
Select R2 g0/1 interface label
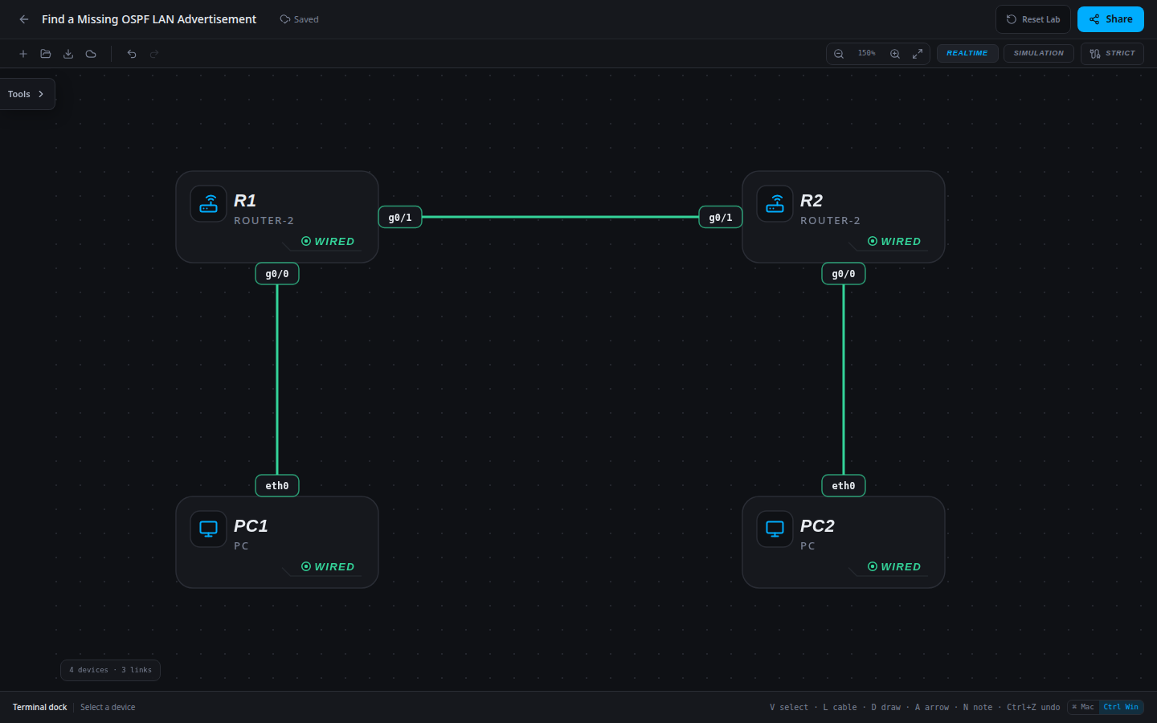(x=721, y=217)
